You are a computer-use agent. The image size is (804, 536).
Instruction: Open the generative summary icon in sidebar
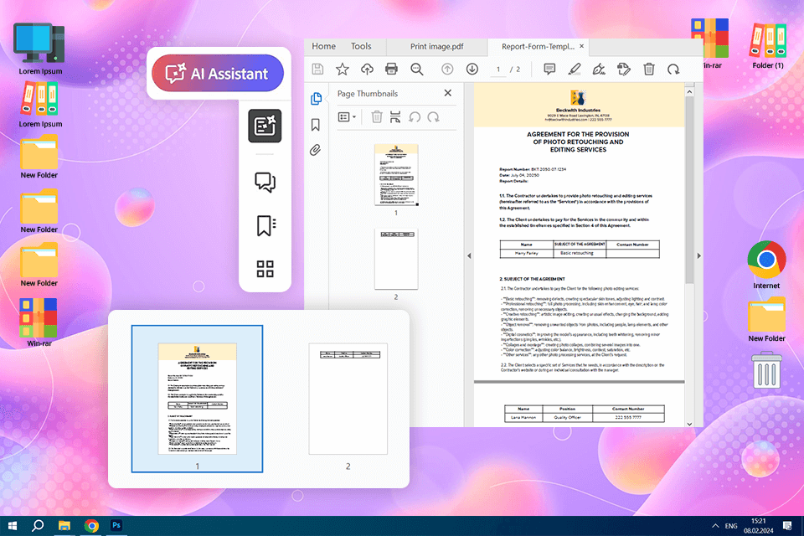[265, 126]
